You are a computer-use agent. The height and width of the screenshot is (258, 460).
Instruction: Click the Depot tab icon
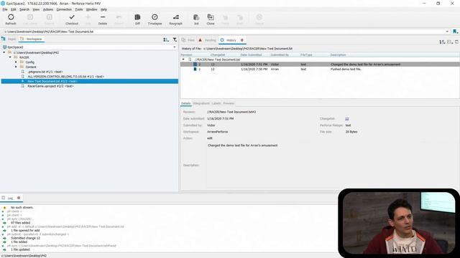(x=4, y=39)
